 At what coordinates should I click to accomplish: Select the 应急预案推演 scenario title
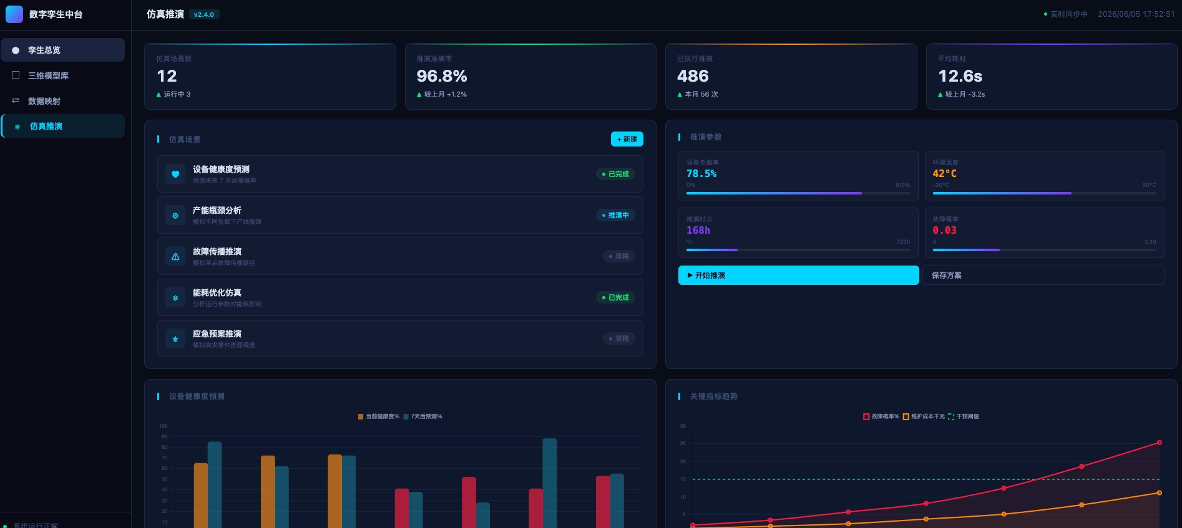217,334
